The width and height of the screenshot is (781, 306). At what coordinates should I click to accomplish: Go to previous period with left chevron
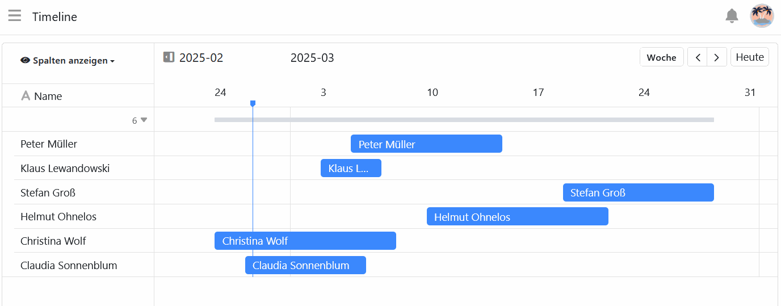coord(698,57)
